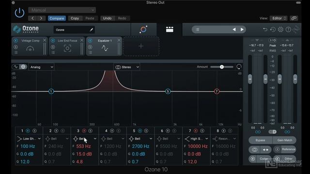Disable EQ band 5 power
Viewport: 310px width, 174px height.
pyautogui.click(x=140, y=131)
